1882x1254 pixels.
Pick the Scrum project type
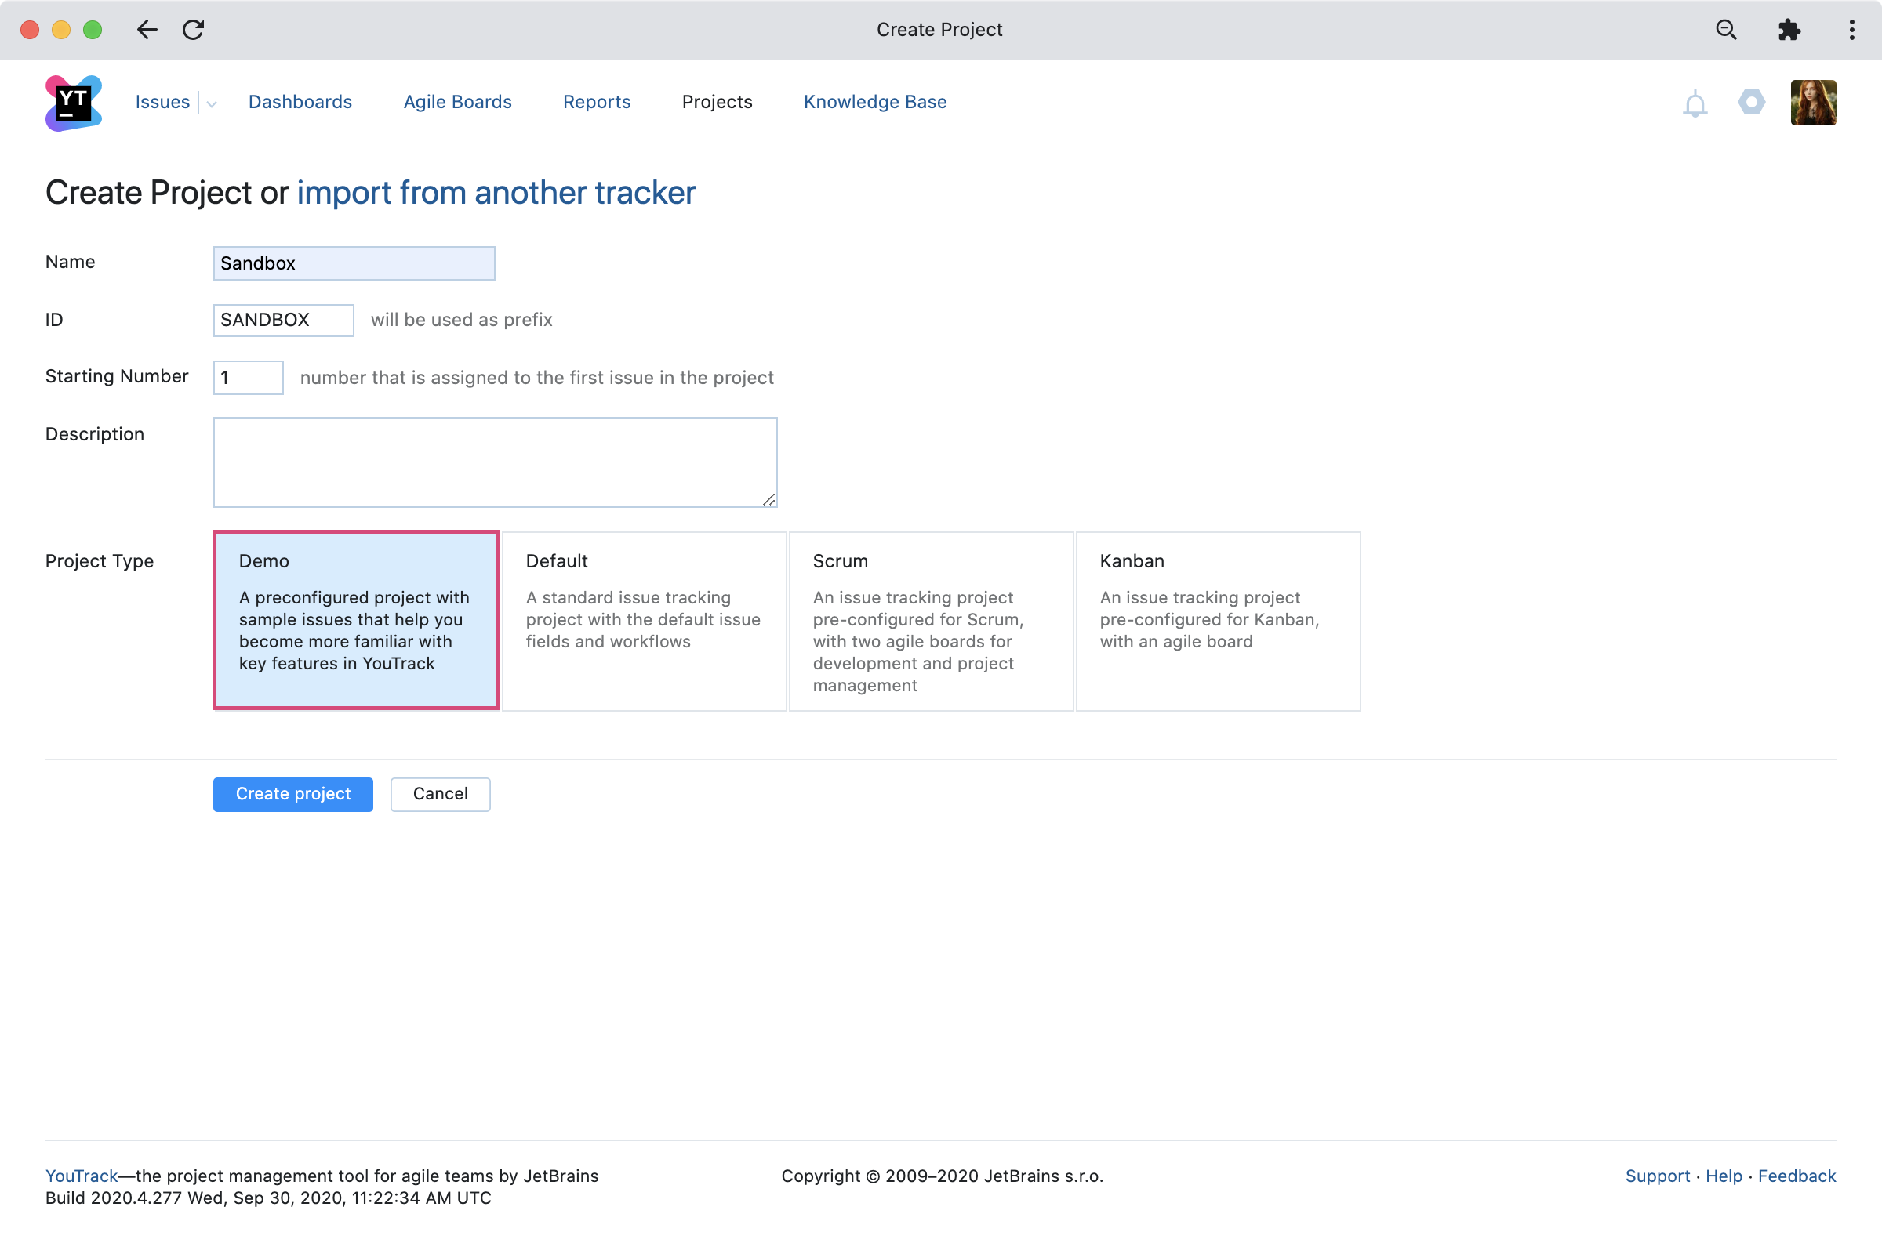pos(931,620)
